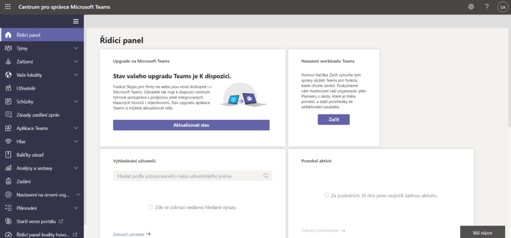Click the Hlas phone icon

(x=8, y=142)
